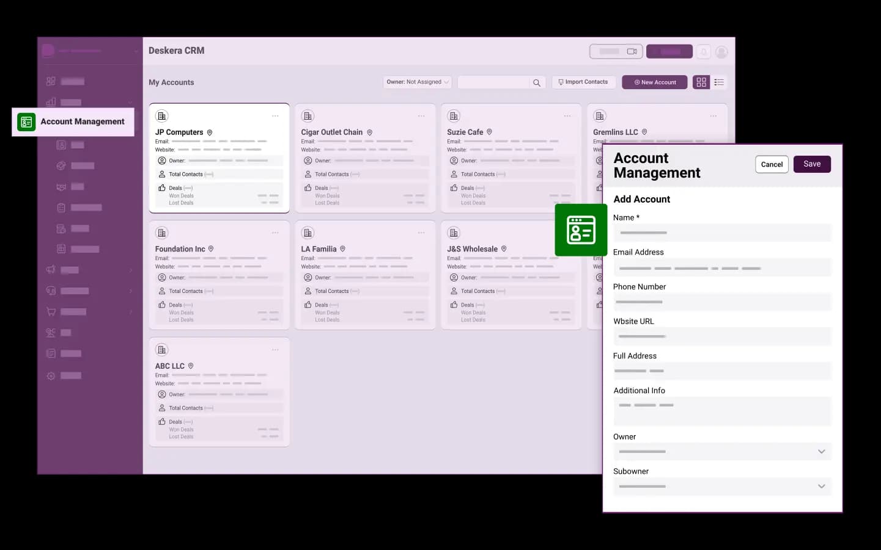The image size is (881, 550).
Task: Click the location pin beside Gremlins LLC
Action: (x=644, y=132)
